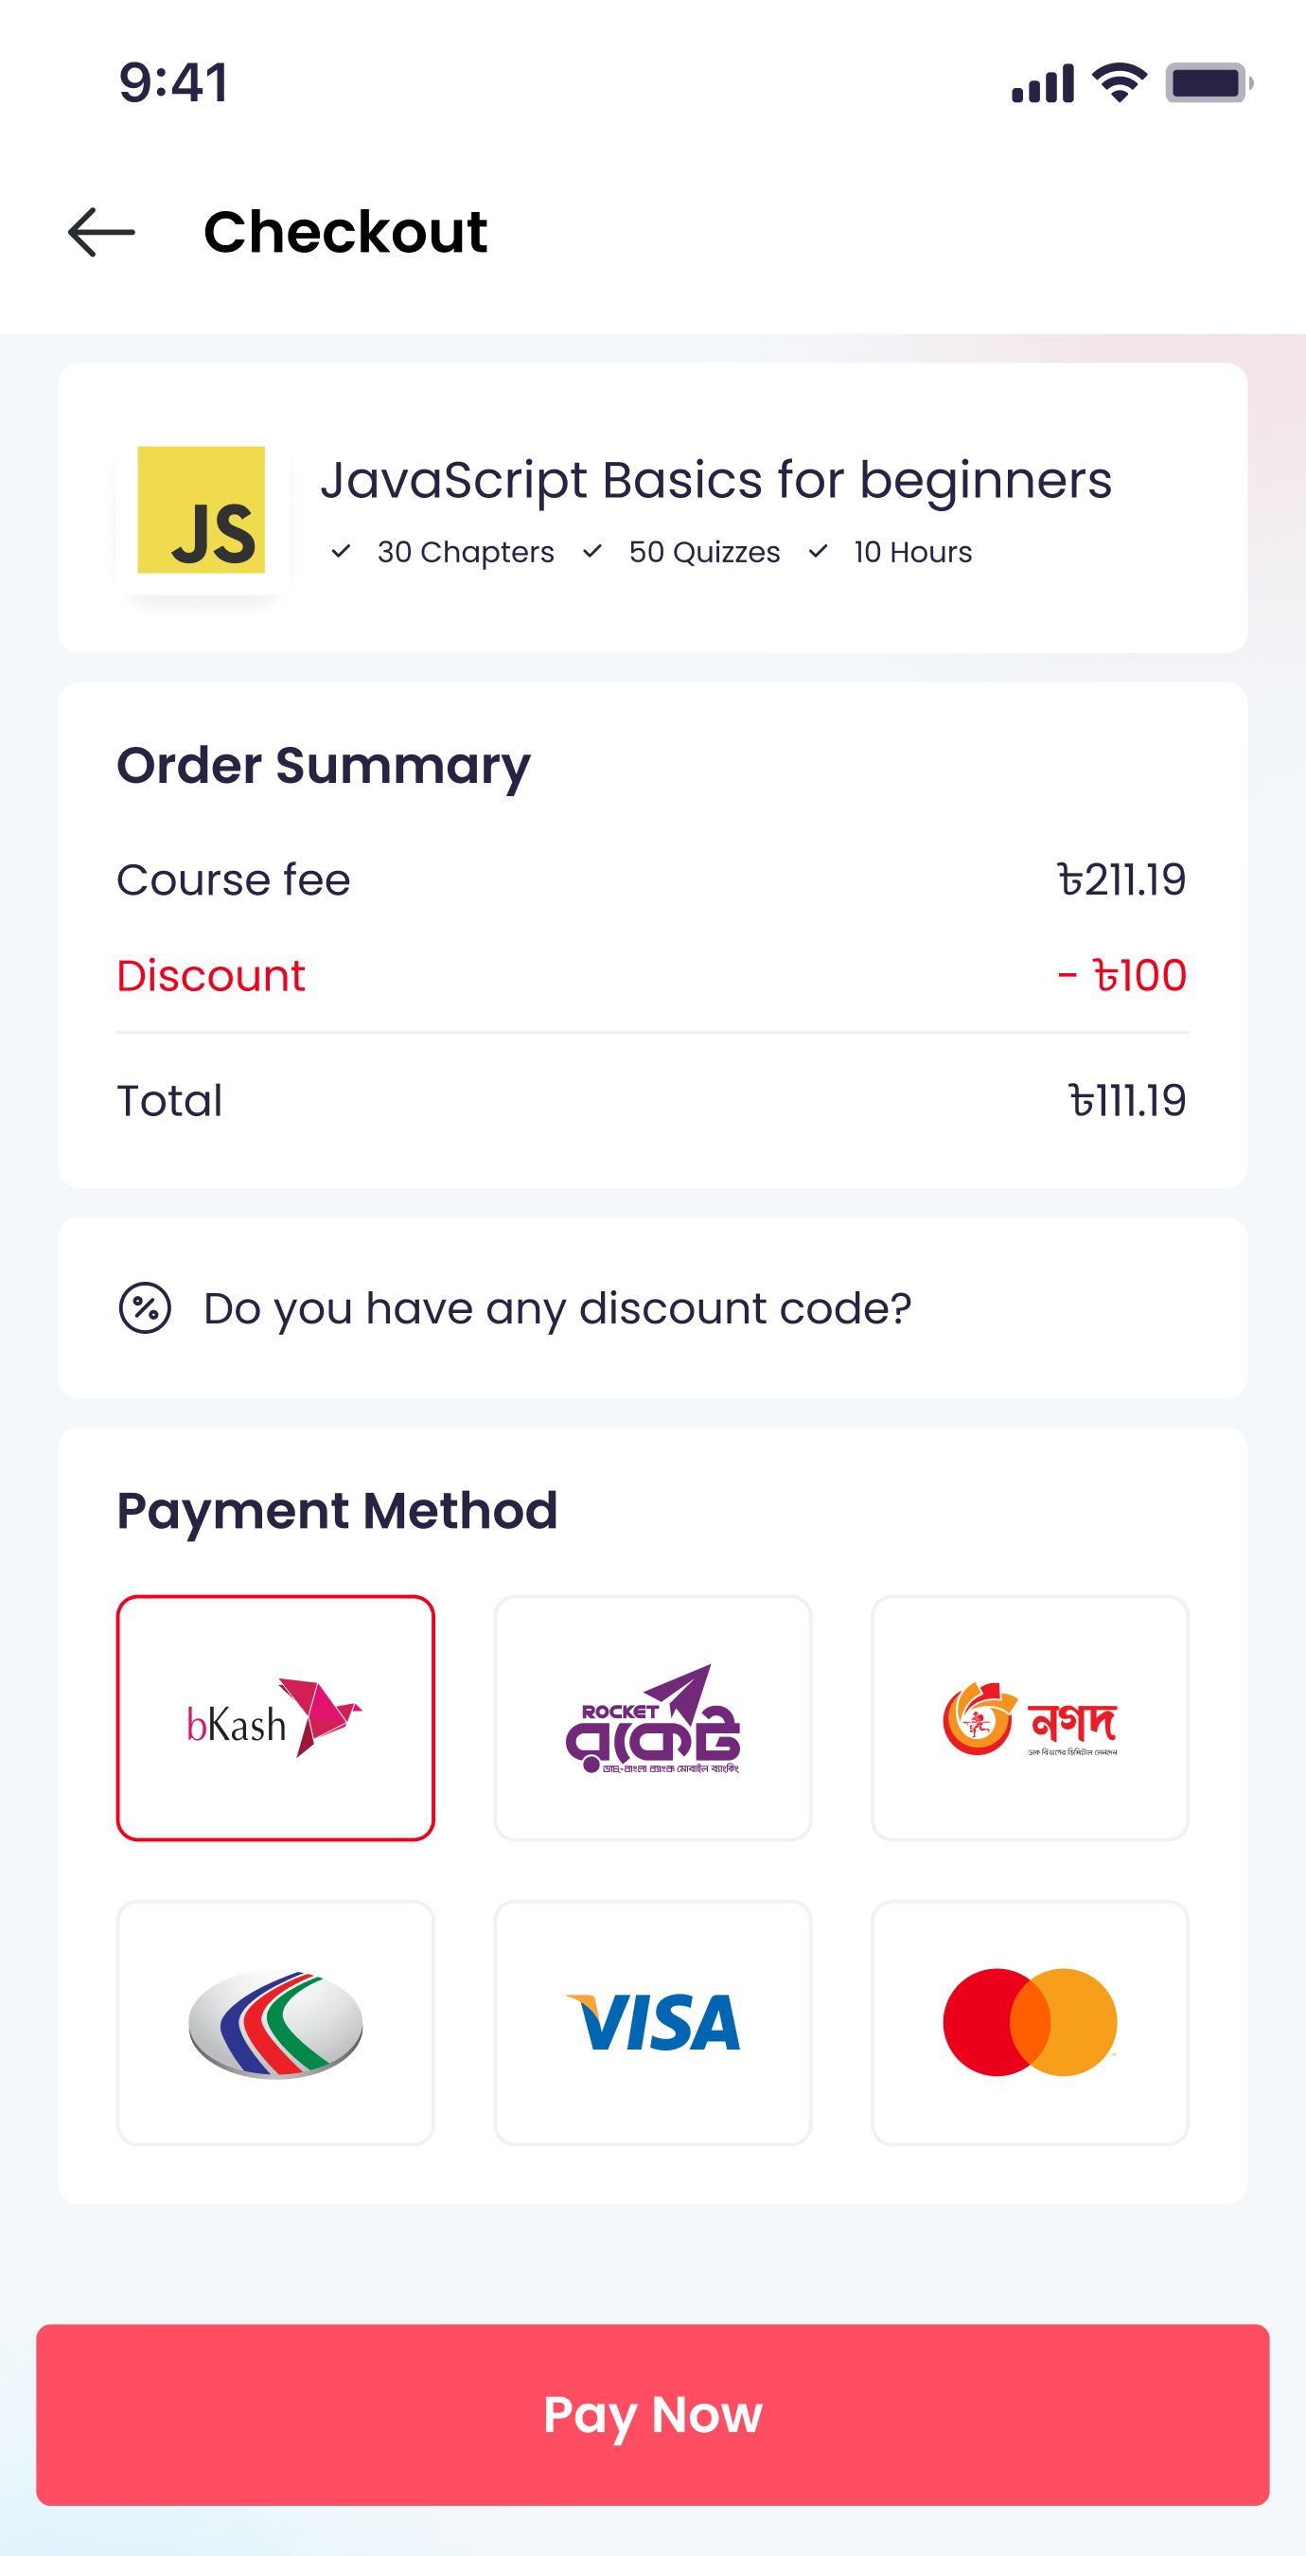The height and width of the screenshot is (2556, 1306).
Task: Tap the Total amount ৳111.19
Action: pos(1126,1100)
